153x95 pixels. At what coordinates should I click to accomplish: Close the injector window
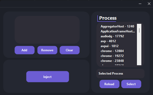(149, 4)
